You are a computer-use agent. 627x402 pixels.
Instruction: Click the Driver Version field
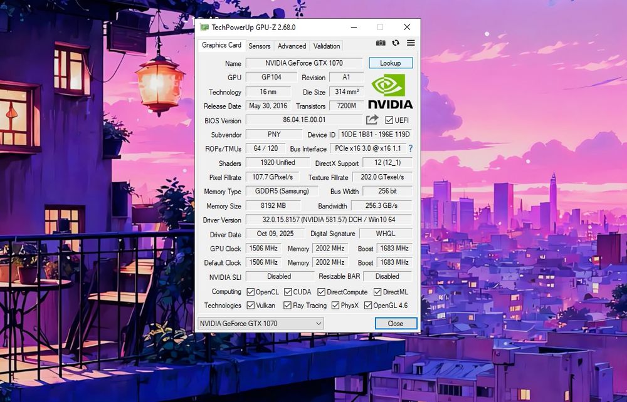(x=329, y=220)
